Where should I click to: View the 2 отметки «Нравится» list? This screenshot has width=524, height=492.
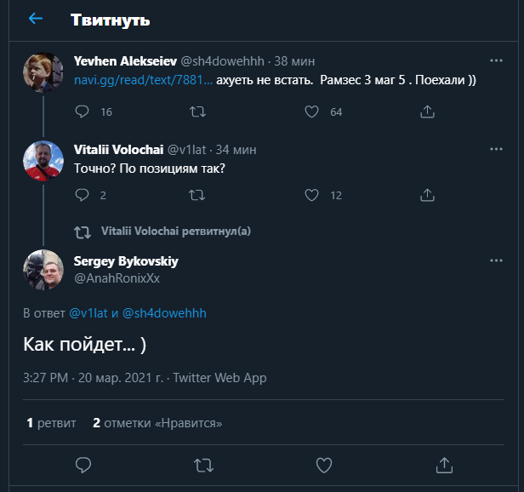click(157, 422)
